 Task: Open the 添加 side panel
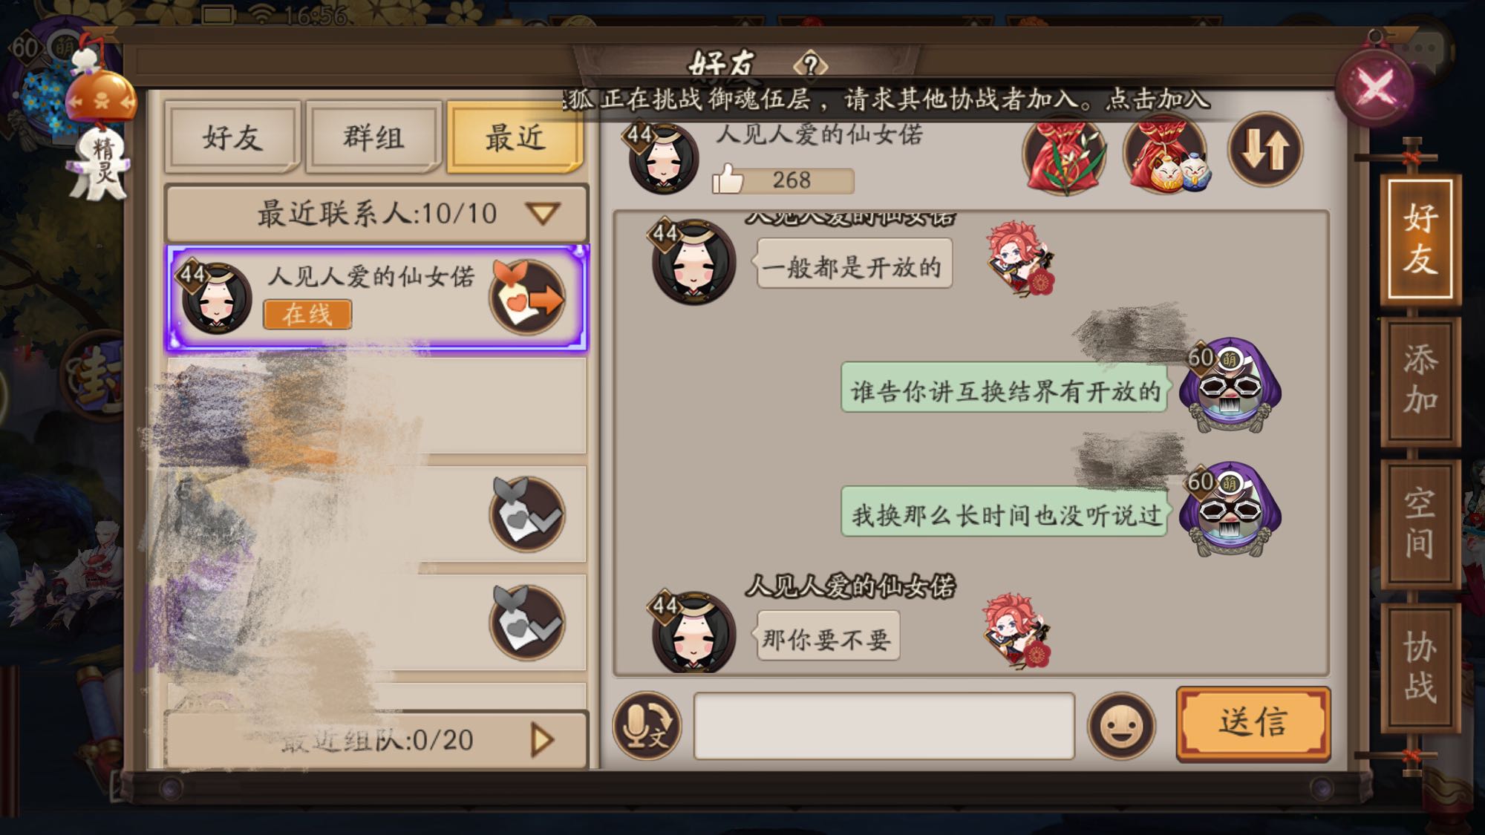1420,380
